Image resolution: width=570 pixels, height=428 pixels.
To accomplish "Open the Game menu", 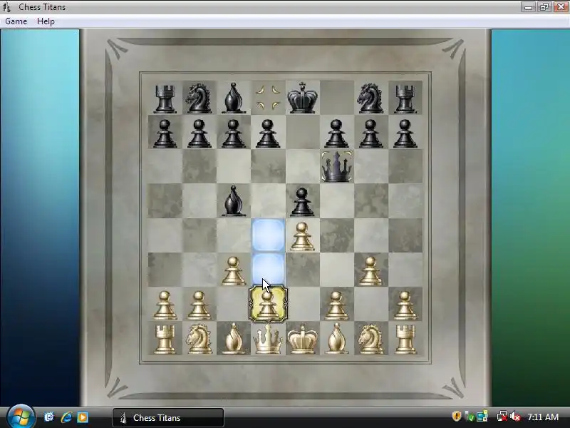I will 16,21.
